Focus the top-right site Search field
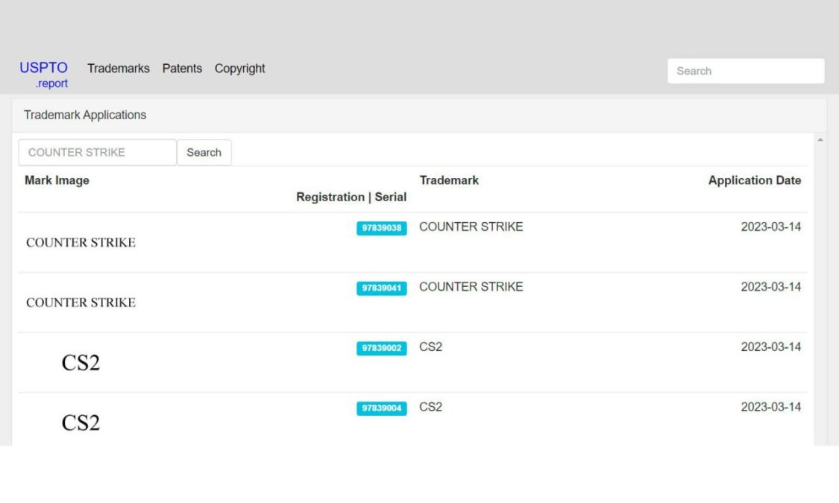The image size is (839, 503). 745,71
